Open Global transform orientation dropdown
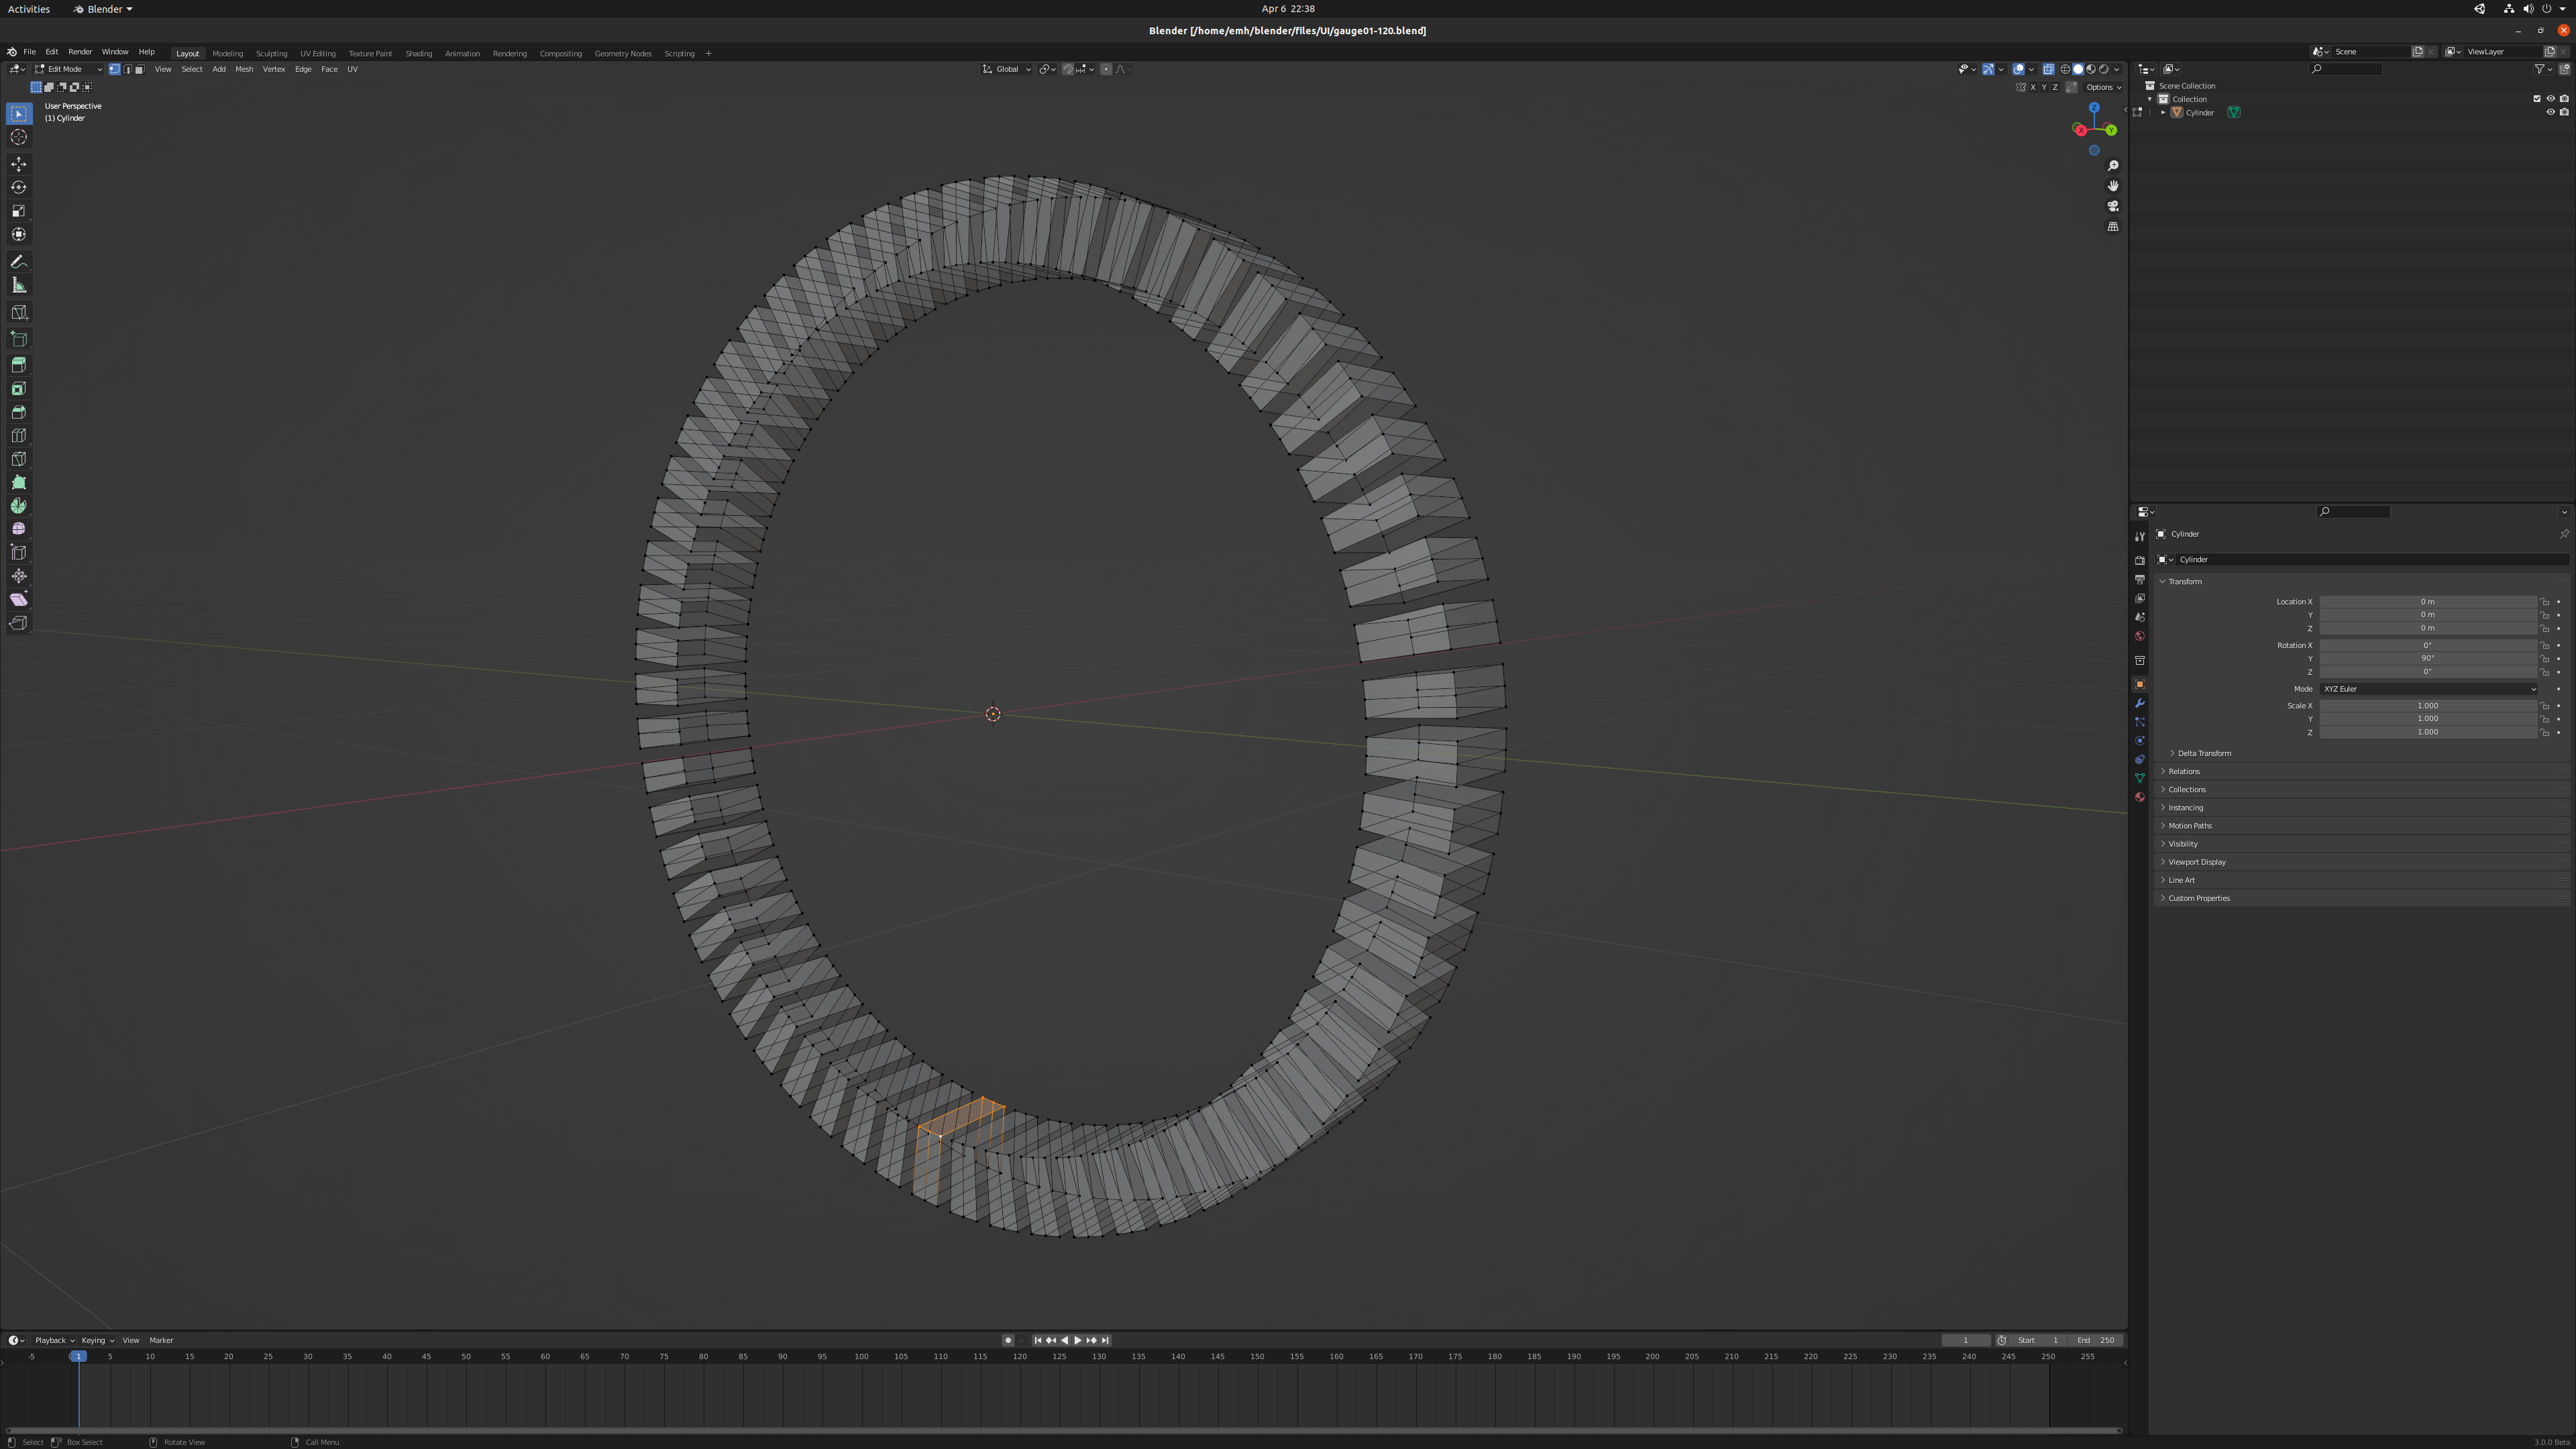This screenshot has width=2576, height=1449. tap(1007, 69)
